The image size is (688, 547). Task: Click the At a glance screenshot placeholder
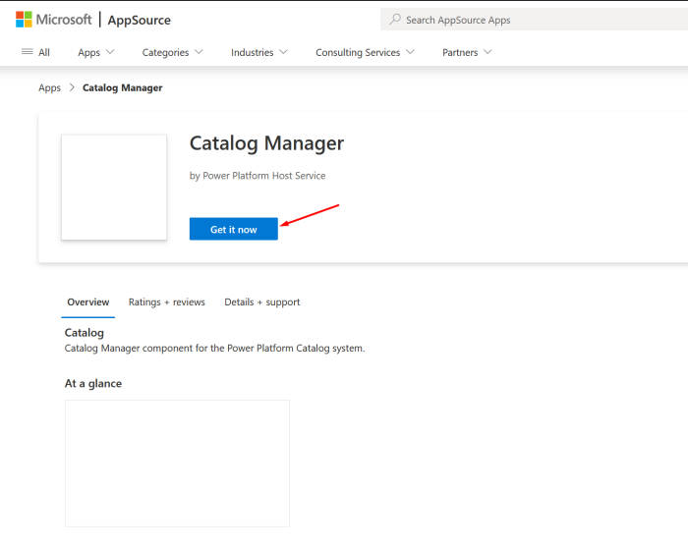(177, 464)
